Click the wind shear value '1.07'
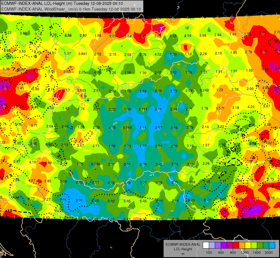Screen dimensions: 280x258 coord(206,145)
